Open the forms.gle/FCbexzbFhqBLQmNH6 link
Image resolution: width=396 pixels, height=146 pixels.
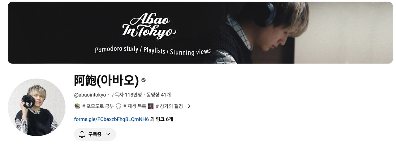pyautogui.click(x=112, y=119)
